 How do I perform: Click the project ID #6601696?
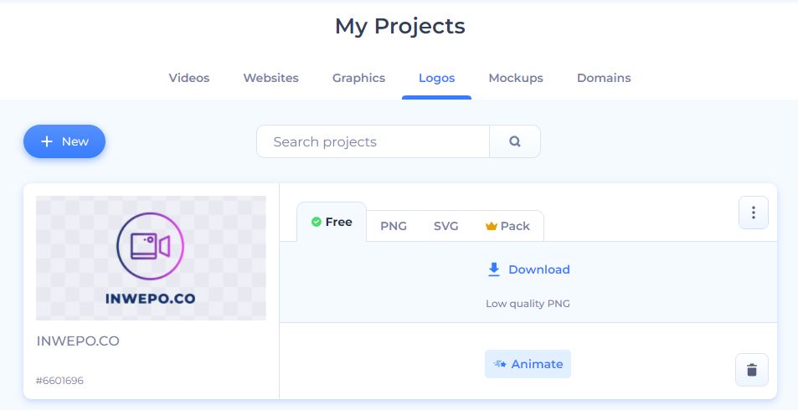coord(59,381)
